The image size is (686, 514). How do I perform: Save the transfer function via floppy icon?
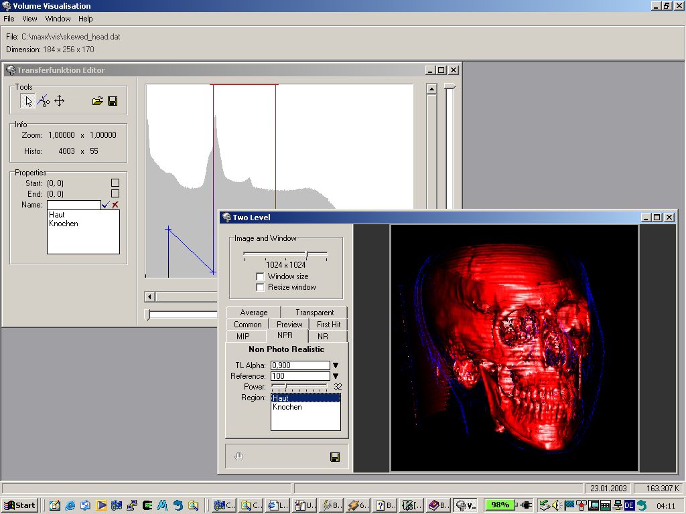point(113,101)
